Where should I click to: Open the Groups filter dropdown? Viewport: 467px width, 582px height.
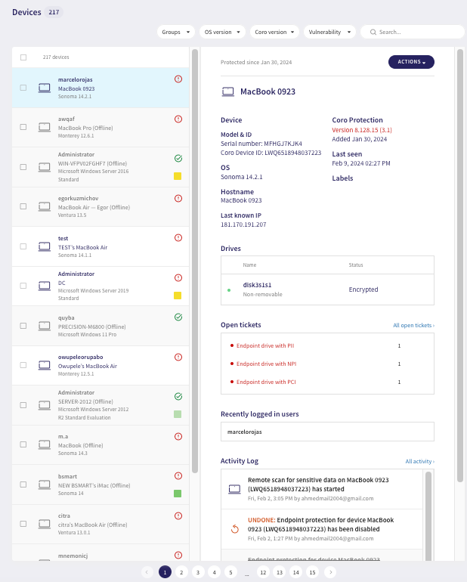(x=176, y=32)
